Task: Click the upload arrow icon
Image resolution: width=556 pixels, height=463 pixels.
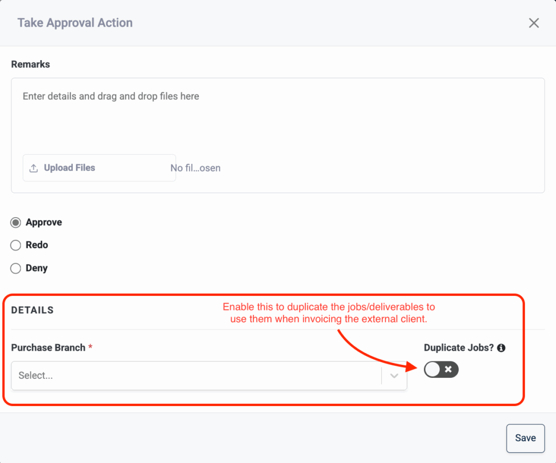Action: click(x=34, y=168)
